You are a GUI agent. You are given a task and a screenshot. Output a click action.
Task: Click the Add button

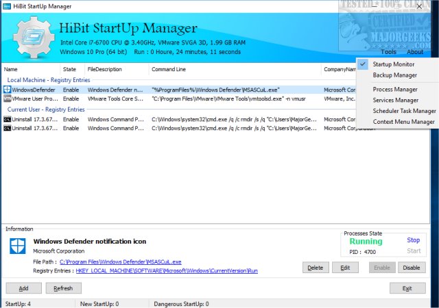tap(23, 288)
